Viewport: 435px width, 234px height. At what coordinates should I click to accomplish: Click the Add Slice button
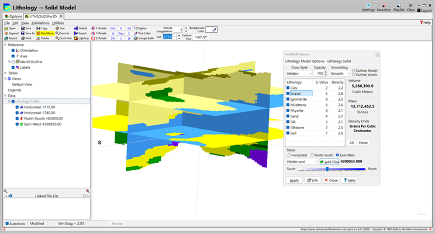(329, 162)
